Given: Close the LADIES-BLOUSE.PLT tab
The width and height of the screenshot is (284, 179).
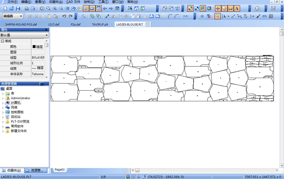Looking at the screenshot, I should click(148, 24).
